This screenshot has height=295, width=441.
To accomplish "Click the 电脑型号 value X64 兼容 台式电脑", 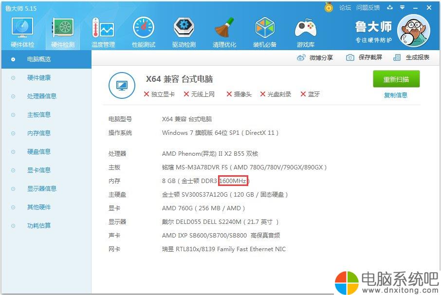I will click(187, 119).
